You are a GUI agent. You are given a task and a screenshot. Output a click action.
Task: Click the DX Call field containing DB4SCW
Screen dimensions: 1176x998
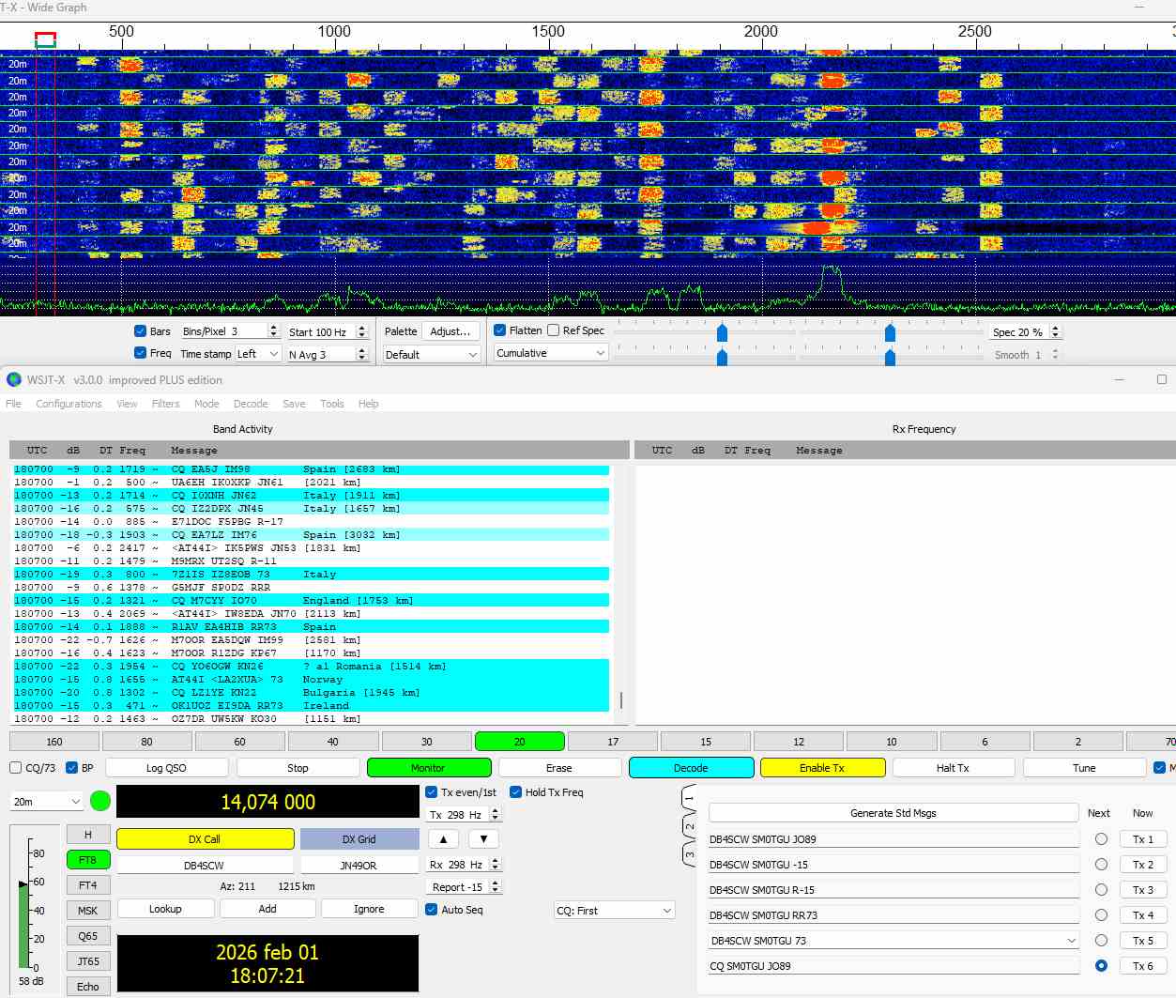(x=204, y=866)
